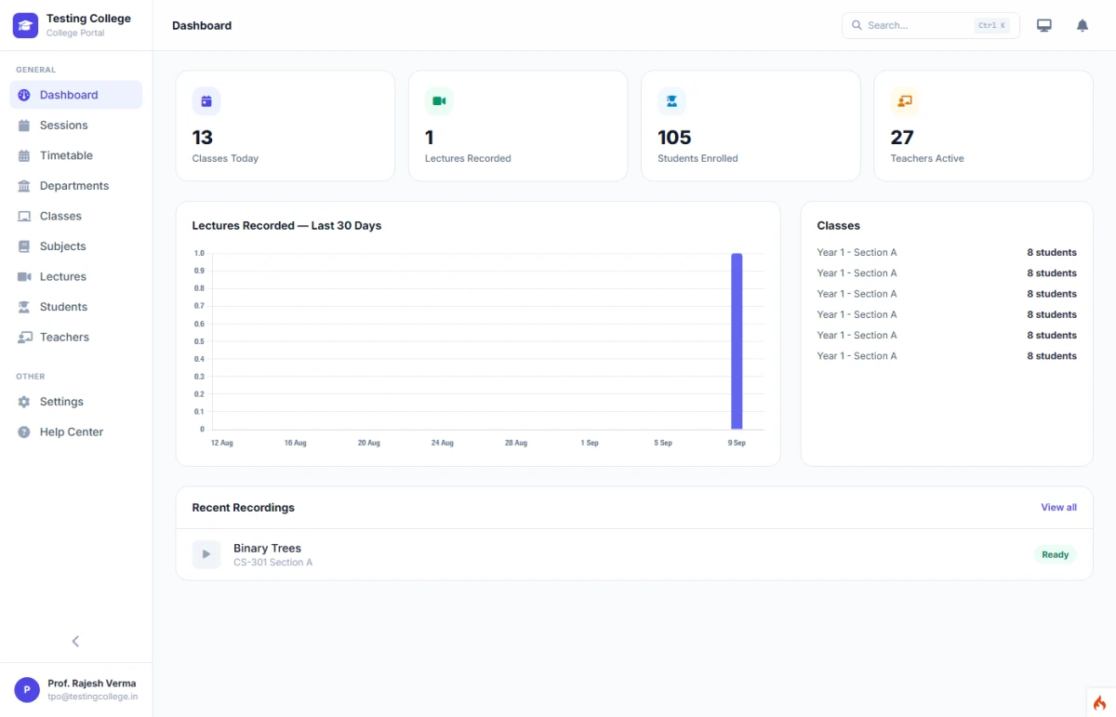Click the Students Enrolled blue icon
The height and width of the screenshot is (717, 1116).
pyautogui.click(x=671, y=101)
